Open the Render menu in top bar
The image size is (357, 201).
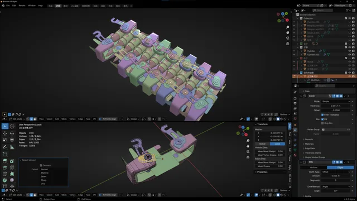(x=22, y=6)
